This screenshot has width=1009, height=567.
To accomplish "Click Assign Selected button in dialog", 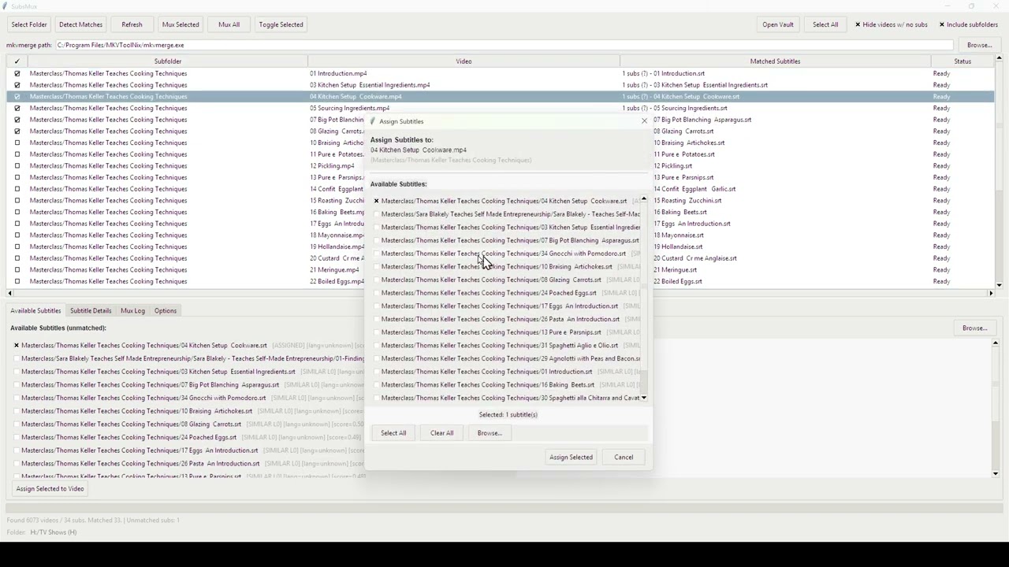I will [x=571, y=457].
